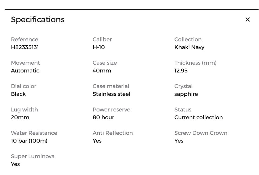The height and width of the screenshot is (175, 259).
Task: Click the Specifications heading
Action: (38, 20)
